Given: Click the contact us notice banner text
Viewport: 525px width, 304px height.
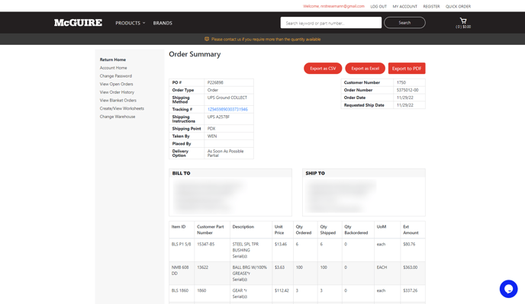Looking at the screenshot, I should point(266,39).
